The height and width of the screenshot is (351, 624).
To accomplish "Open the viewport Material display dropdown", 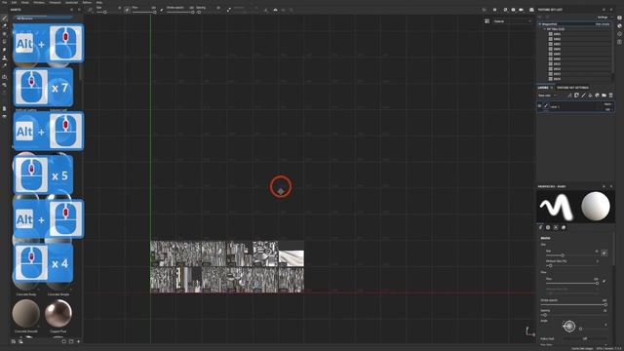I will click(512, 21).
